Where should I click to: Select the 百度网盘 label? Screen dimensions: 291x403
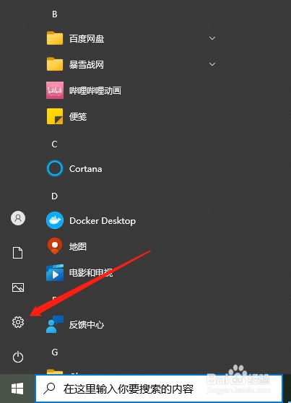(x=87, y=39)
